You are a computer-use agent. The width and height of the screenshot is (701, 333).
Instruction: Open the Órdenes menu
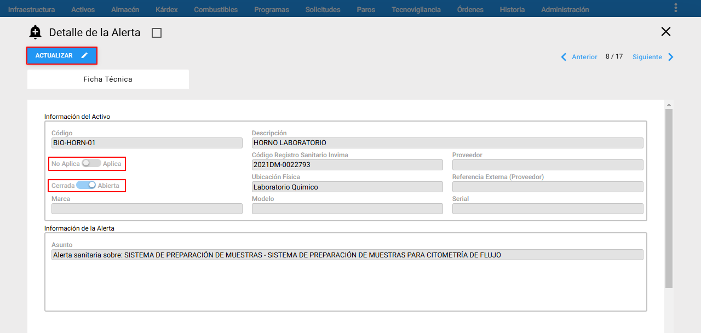pos(470,9)
